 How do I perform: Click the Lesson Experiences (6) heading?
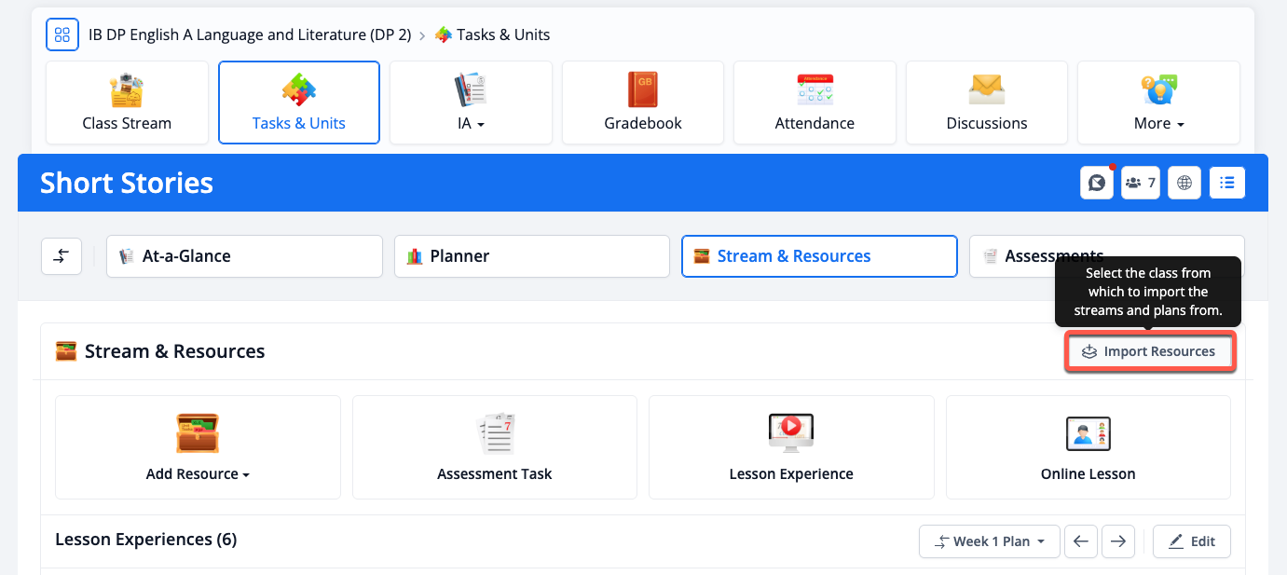tap(146, 540)
